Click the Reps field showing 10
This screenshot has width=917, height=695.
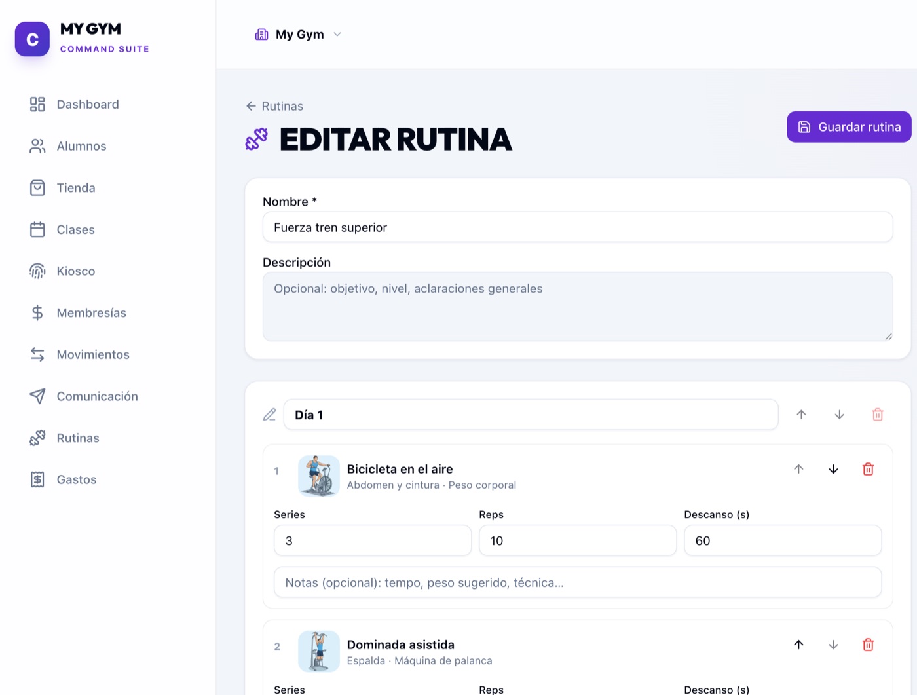[x=578, y=541]
